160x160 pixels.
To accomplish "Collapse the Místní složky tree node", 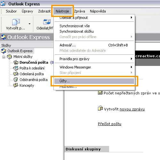I will (4, 57).
